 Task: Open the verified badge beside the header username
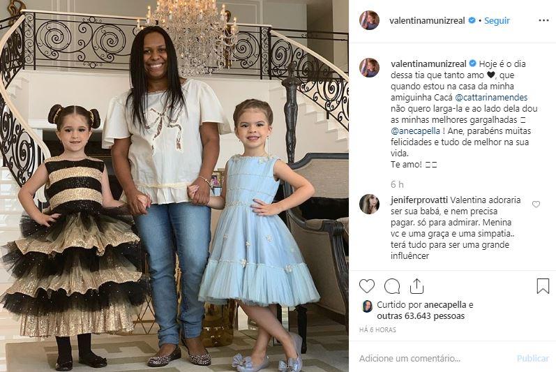(x=472, y=20)
